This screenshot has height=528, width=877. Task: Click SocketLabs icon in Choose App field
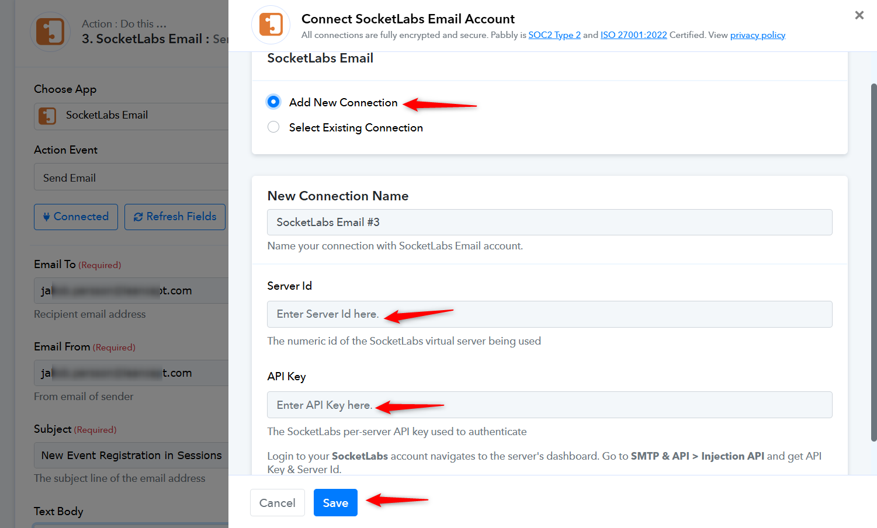click(47, 116)
